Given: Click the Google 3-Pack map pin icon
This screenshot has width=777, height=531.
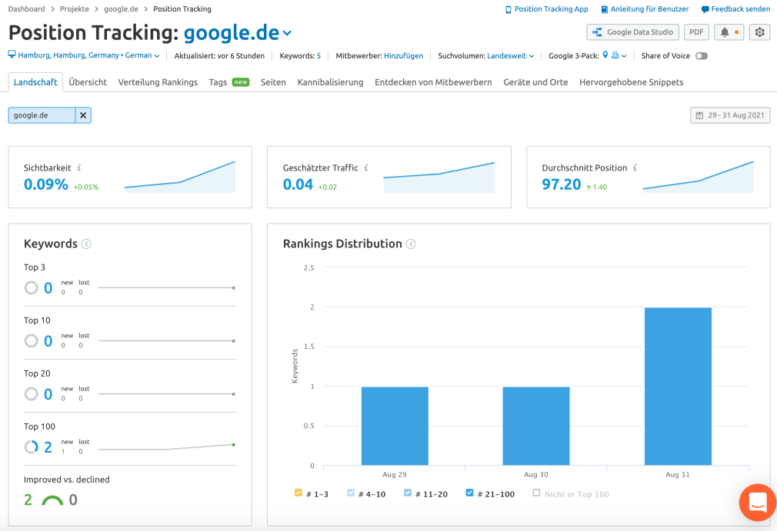Looking at the screenshot, I should point(605,55).
